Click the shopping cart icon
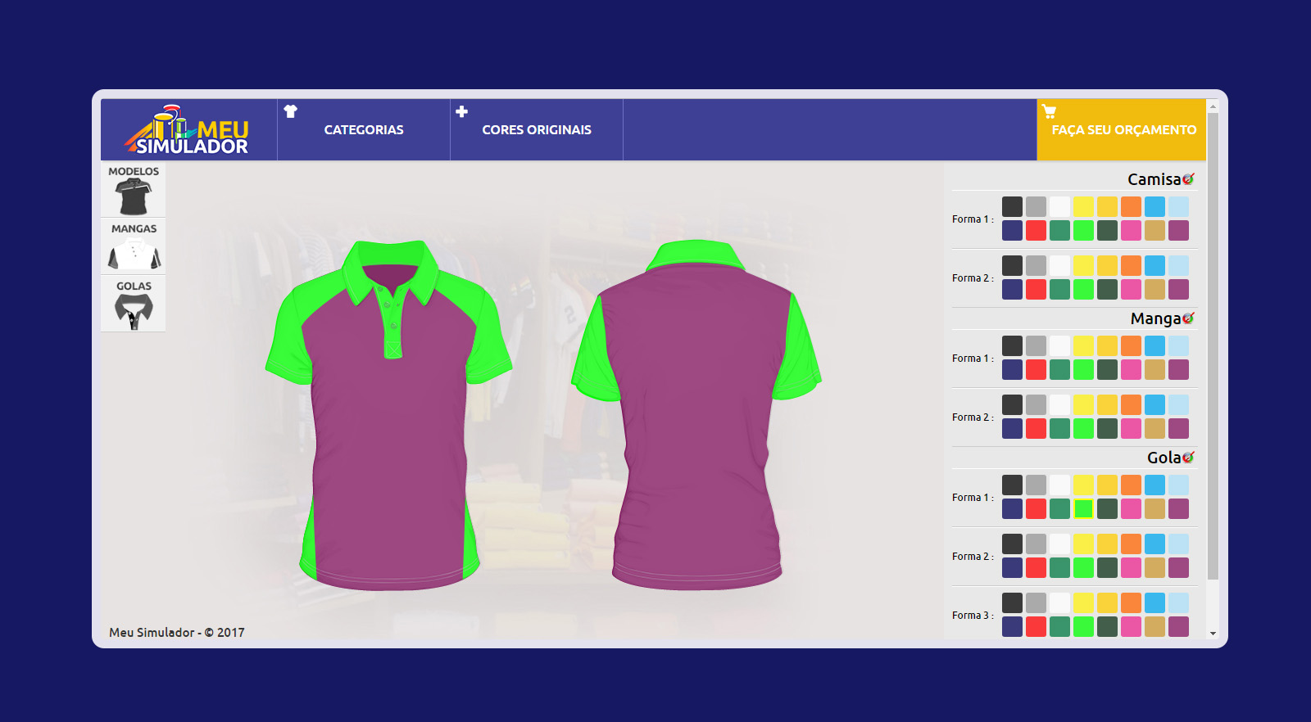 coord(1049,111)
